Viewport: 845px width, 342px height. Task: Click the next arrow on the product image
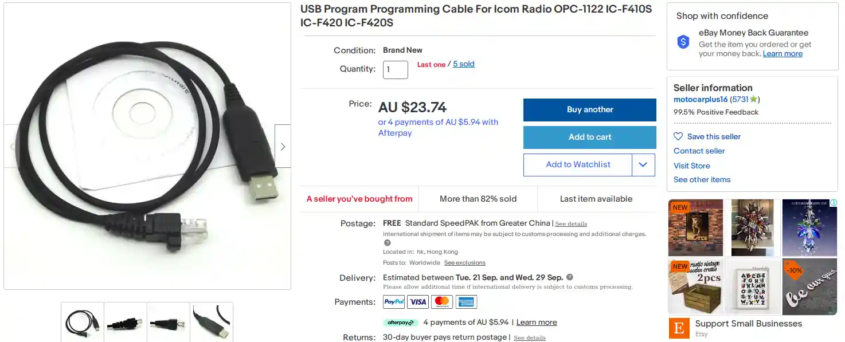click(x=282, y=146)
